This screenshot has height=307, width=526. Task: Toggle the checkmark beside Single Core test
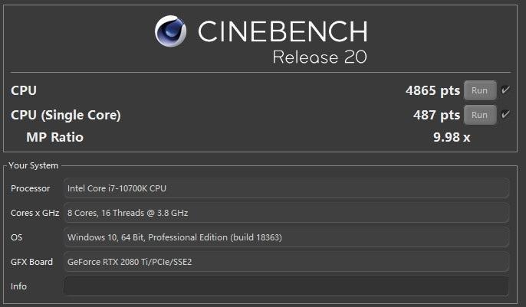point(505,115)
